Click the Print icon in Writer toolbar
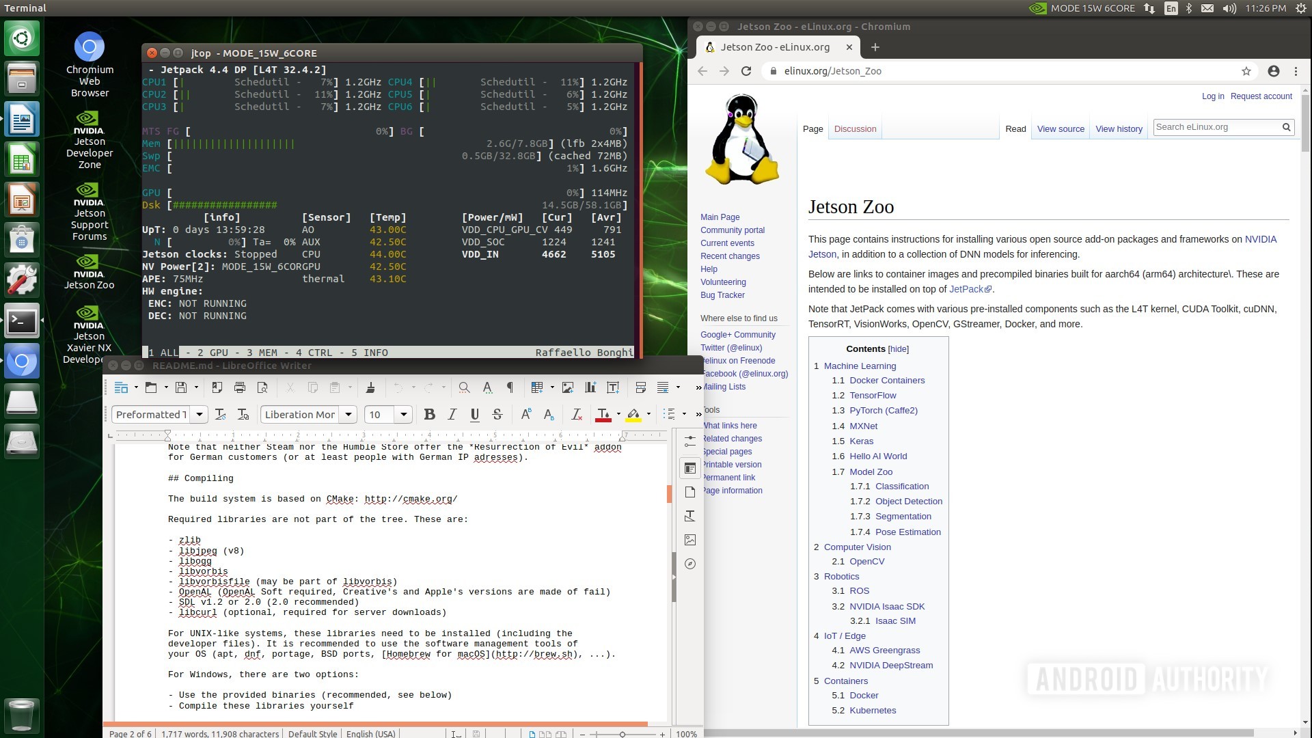 (239, 387)
